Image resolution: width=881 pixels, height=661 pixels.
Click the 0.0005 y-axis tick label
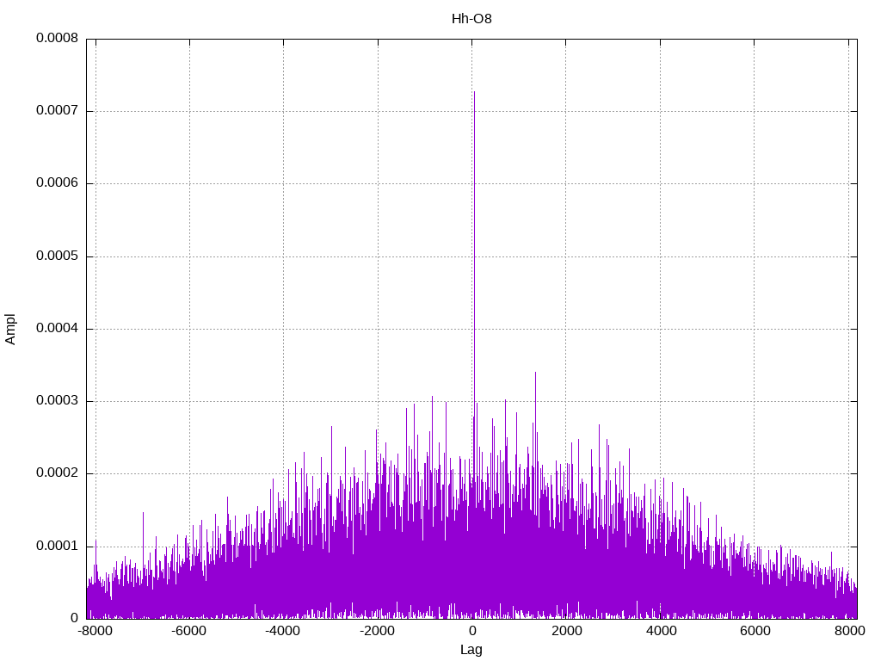[x=57, y=256]
